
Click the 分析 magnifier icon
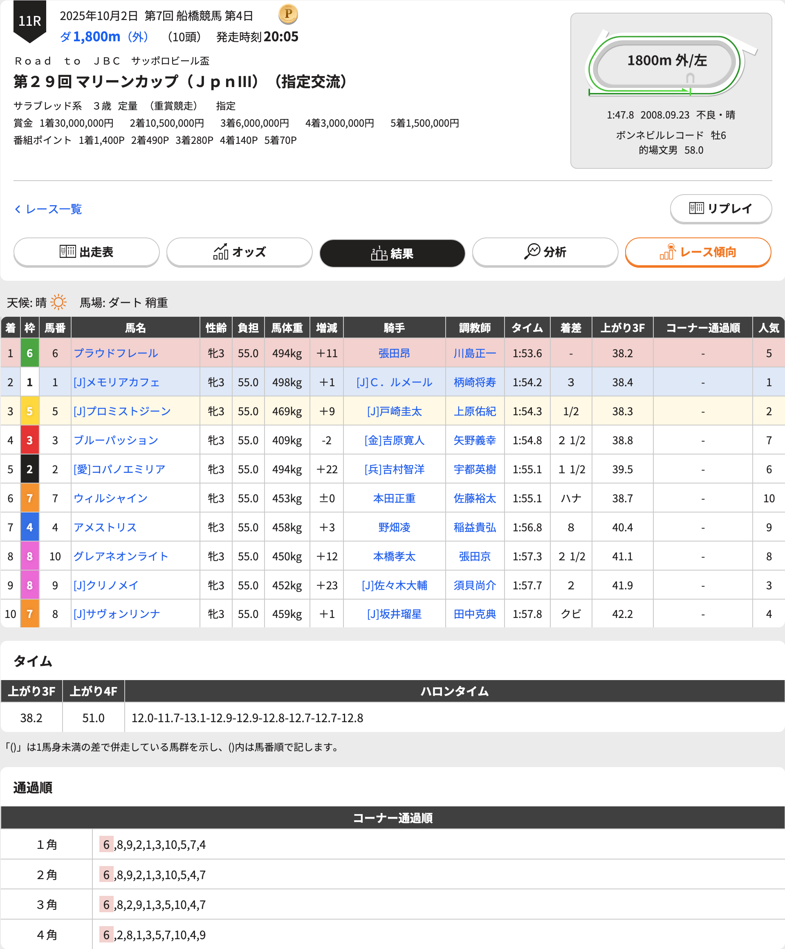(x=532, y=251)
